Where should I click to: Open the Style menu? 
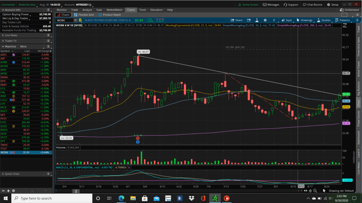click(x=286, y=20)
